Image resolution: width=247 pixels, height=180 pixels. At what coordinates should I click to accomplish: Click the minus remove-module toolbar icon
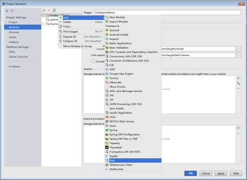point(49,10)
